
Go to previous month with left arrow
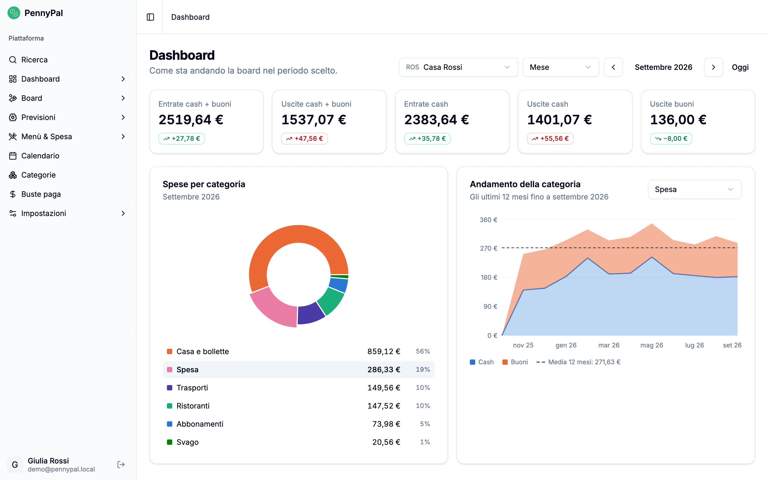point(613,67)
